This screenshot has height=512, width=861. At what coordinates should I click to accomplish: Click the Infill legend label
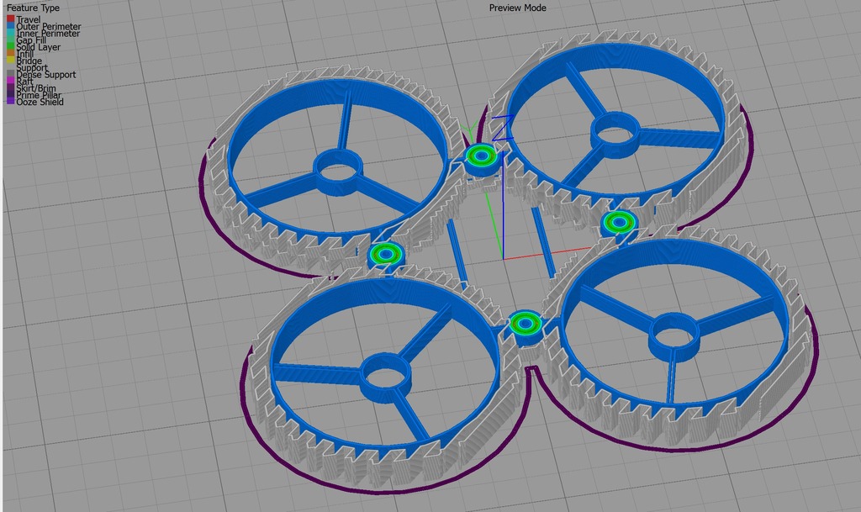click(24, 54)
